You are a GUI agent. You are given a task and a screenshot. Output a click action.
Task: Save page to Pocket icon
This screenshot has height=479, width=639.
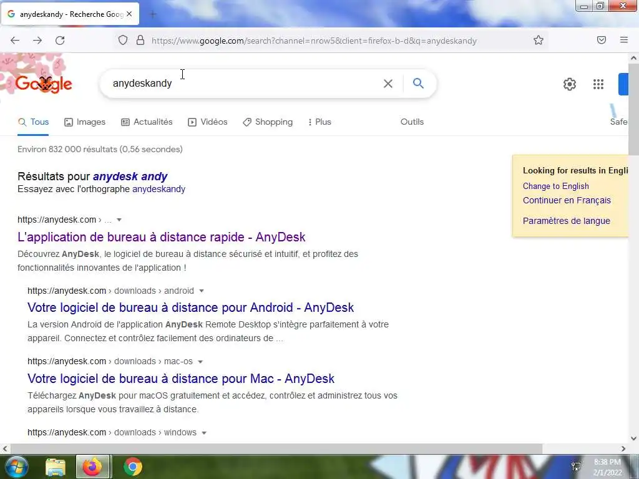point(602,40)
